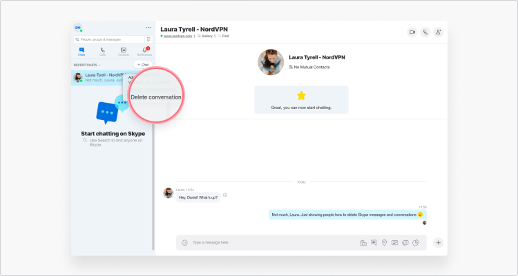Screen dimensions: 518x276
Task: Click Laura's large profile picture
Action: 271,62
